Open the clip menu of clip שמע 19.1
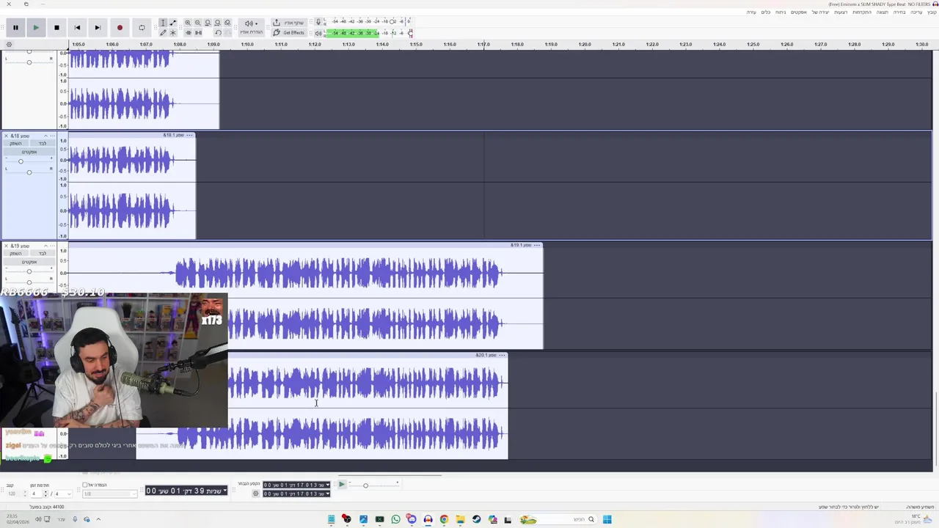Screen dimensions: 939x528 pyautogui.click(x=537, y=245)
